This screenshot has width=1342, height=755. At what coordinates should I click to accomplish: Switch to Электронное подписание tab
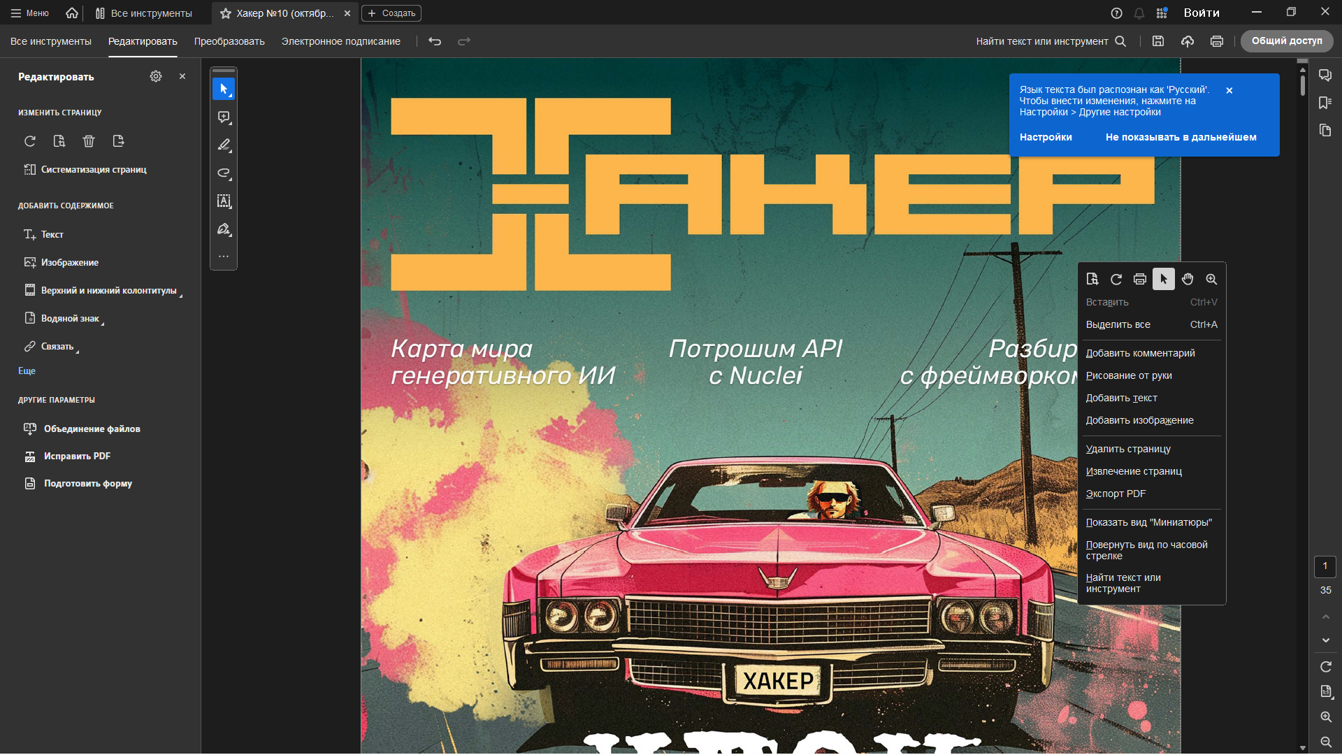pos(341,41)
